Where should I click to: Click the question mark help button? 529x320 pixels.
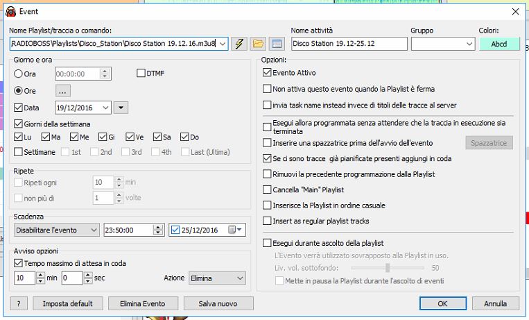pos(19,303)
